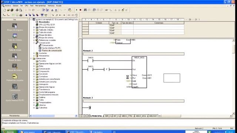
Task: Open Bloque de sistema in navigation bar
Action: coord(15,67)
